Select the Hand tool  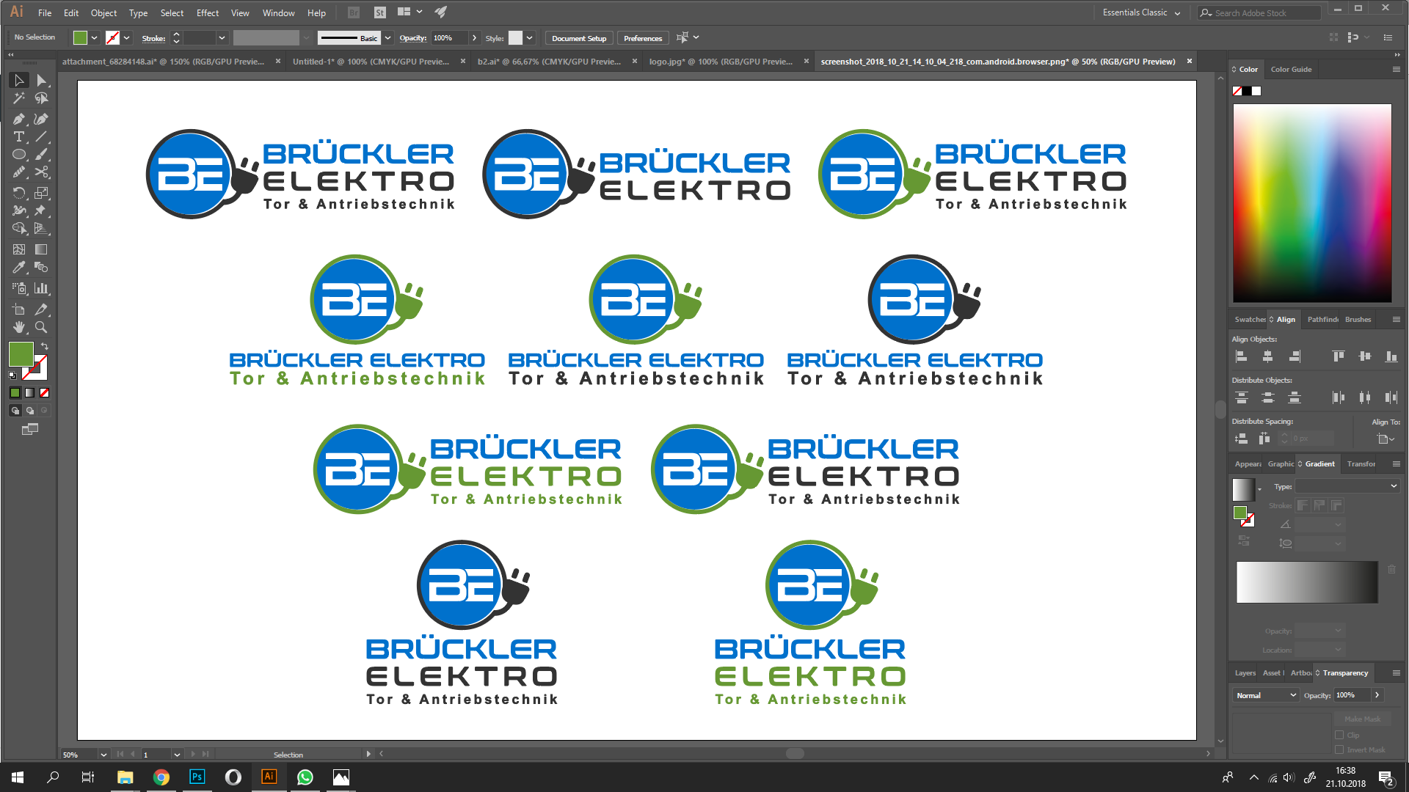coord(19,327)
